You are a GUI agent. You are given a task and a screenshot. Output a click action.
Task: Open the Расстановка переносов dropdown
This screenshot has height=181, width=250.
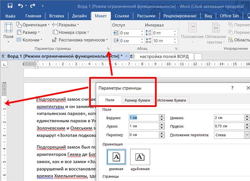80,40
